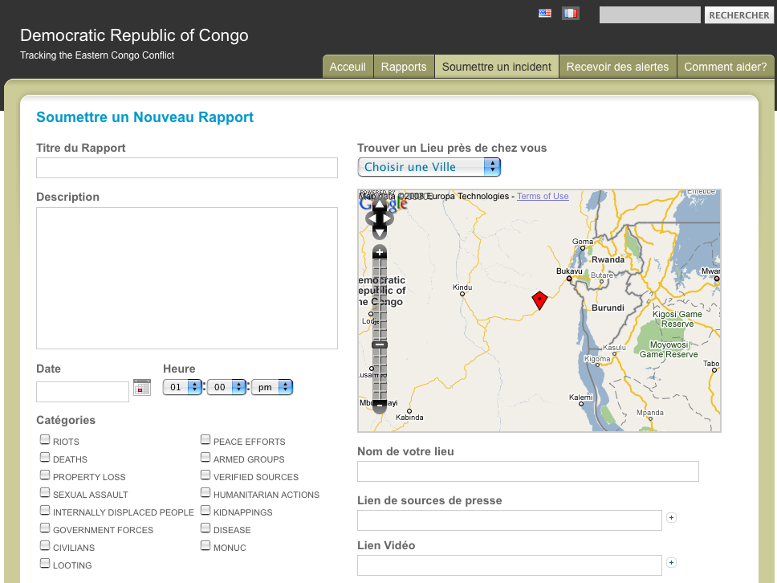The height and width of the screenshot is (583, 777).
Task: Click the red location marker on map
Action: point(539,300)
